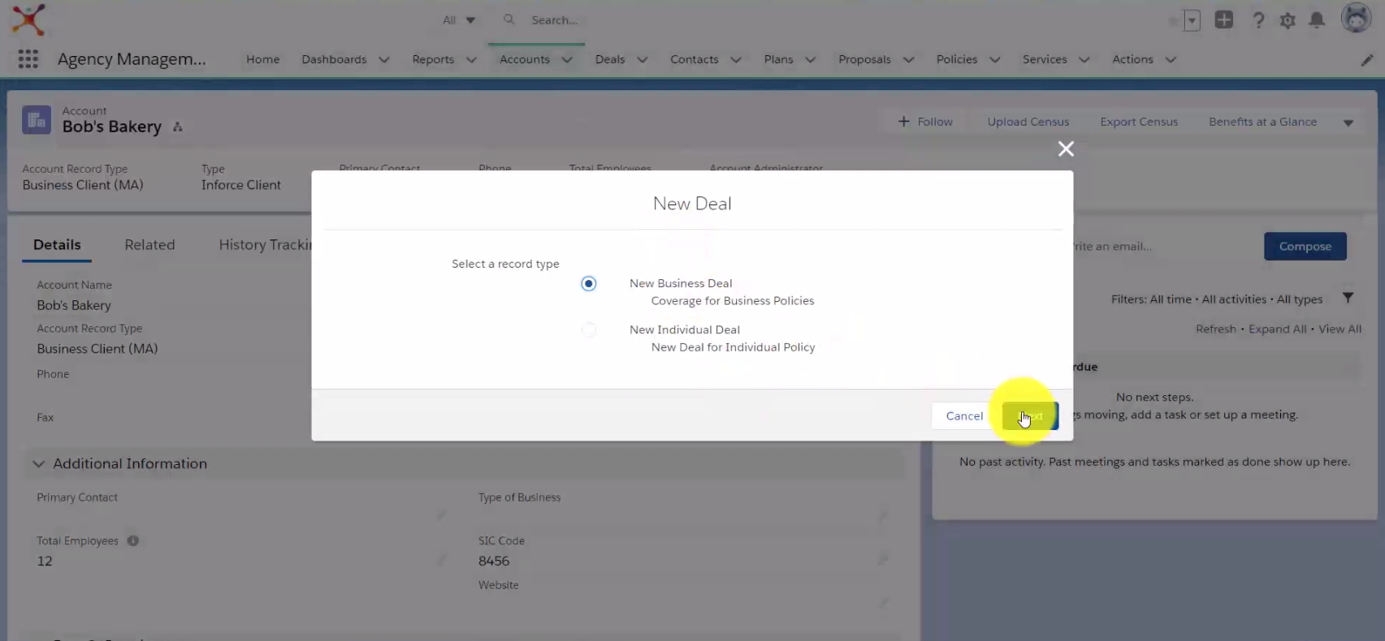Open the Setup gear icon
This screenshot has width=1385, height=641.
pos(1288,20)
